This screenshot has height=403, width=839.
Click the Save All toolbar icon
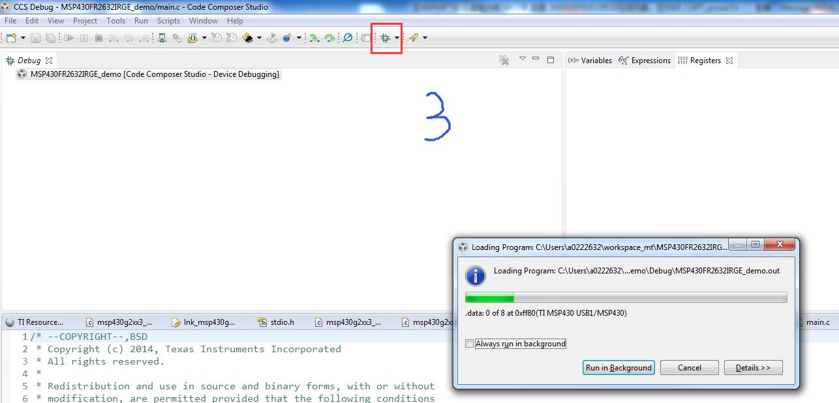(x=50, y=38)
